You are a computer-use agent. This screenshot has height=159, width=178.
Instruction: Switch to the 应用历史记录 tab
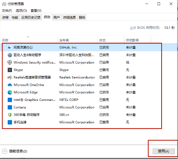31,18
